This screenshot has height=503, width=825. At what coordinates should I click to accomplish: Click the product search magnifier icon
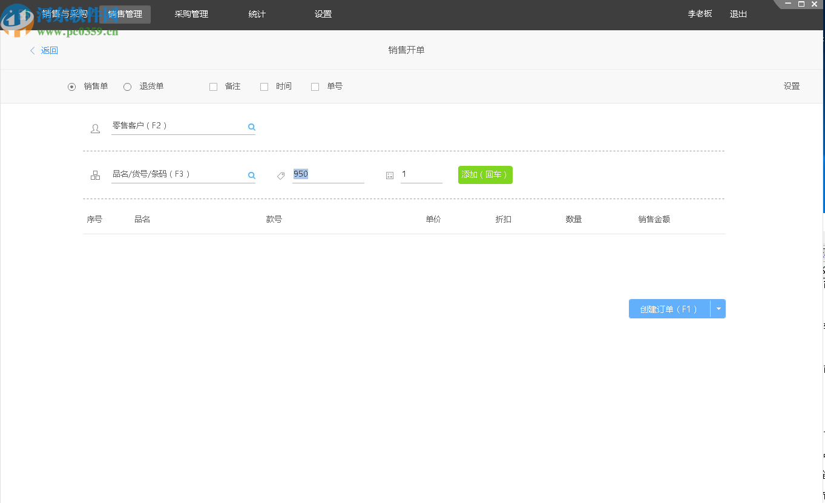(x=251, y=176)
